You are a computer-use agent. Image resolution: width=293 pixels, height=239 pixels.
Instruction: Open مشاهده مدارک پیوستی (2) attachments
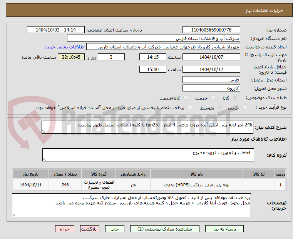click(165, 229)
